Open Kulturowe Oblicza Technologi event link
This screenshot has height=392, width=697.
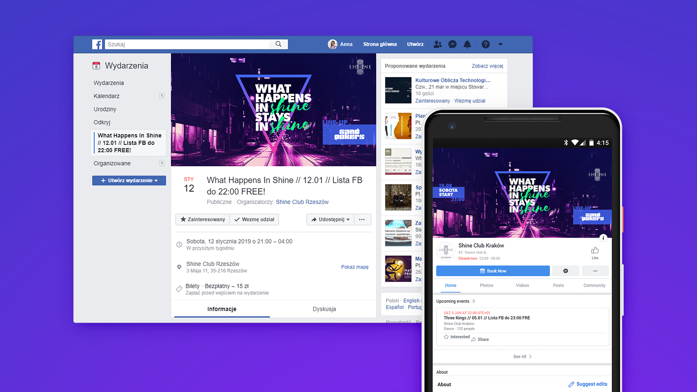pos(453,80)
